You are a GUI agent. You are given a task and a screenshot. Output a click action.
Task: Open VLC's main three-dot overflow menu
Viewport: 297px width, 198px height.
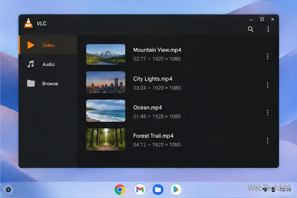click(268, 29)
